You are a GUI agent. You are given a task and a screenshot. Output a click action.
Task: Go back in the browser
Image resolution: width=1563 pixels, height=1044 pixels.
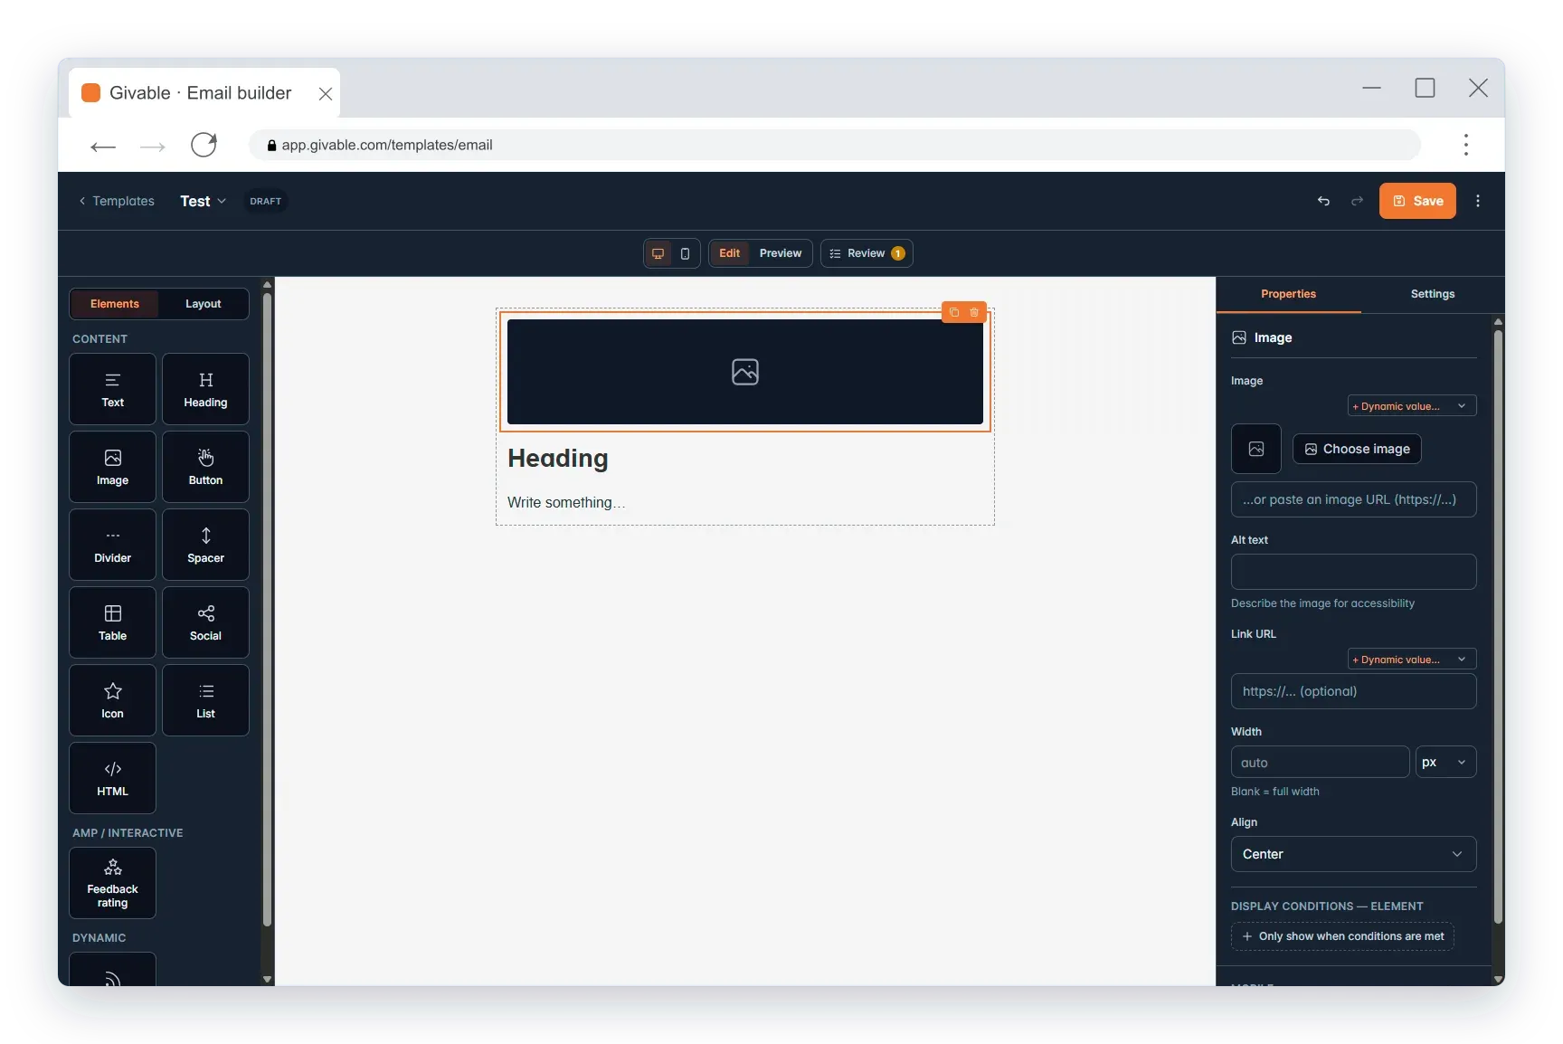tap(103, 146)
